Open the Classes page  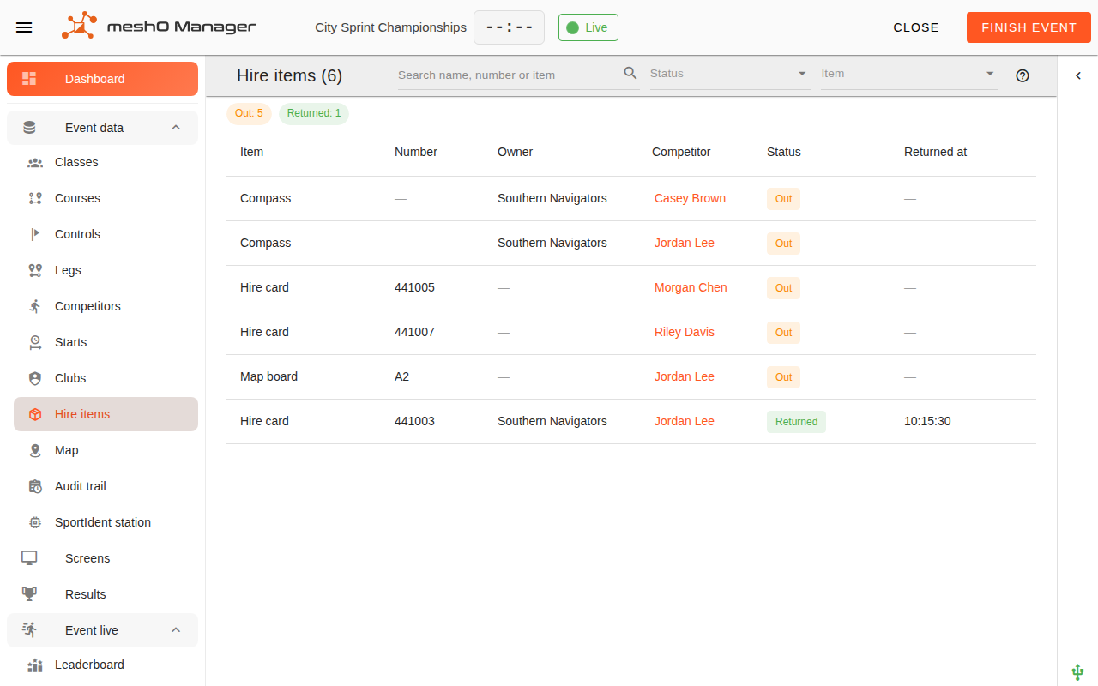tap(106, 162)
